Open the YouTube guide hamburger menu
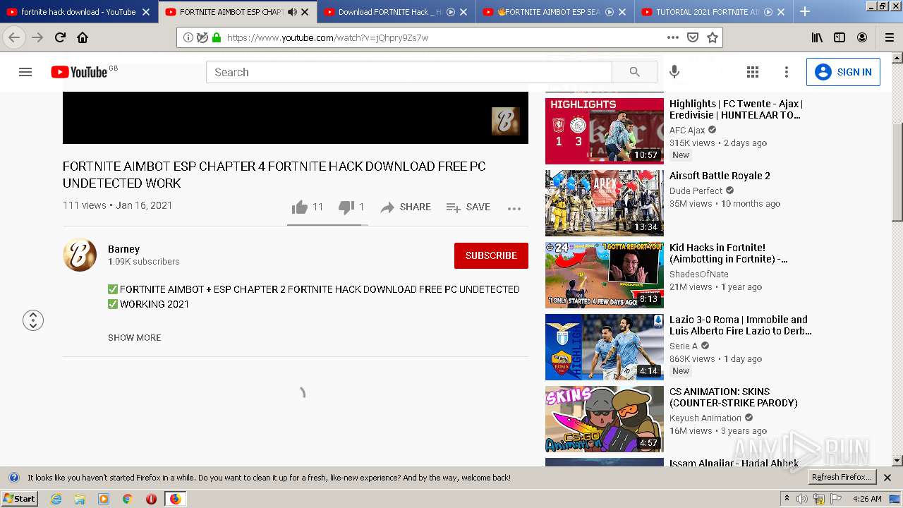Screen dimensions: 903x508 pyautogui.click(x=25, y=72)
